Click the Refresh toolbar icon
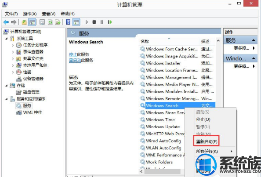The width and height of the screenshot is (261, 177). [50, 22]
